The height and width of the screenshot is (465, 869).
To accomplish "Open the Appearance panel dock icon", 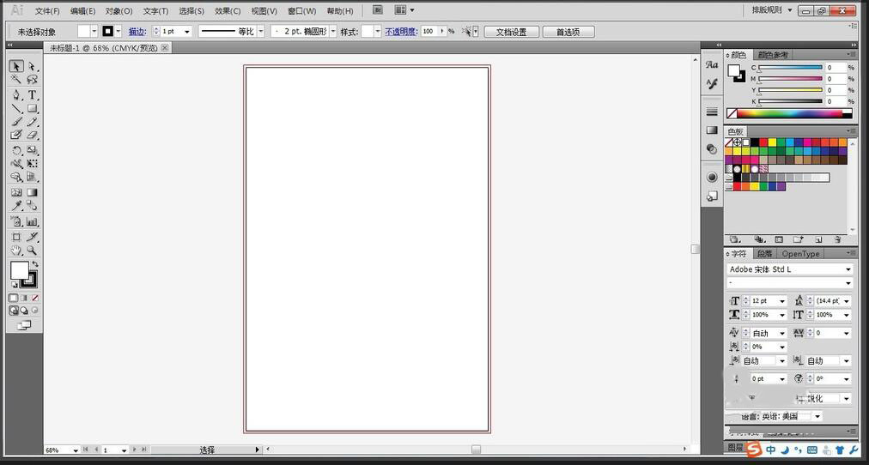I will point(712,177).
